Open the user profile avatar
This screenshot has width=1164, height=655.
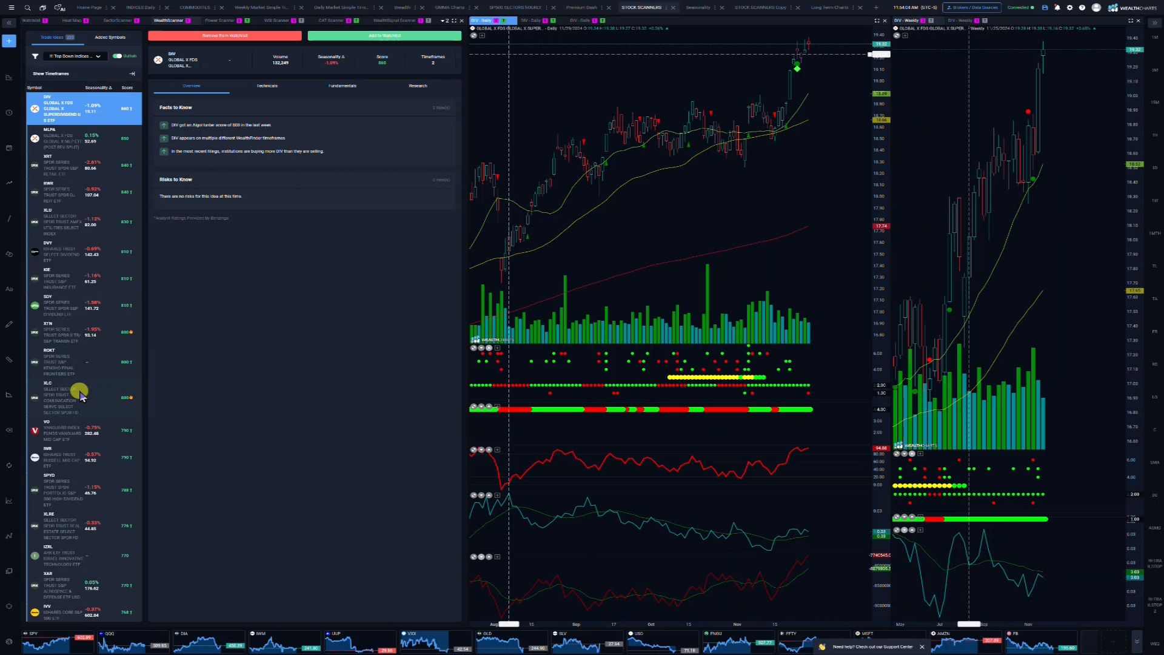(1096, 8)
